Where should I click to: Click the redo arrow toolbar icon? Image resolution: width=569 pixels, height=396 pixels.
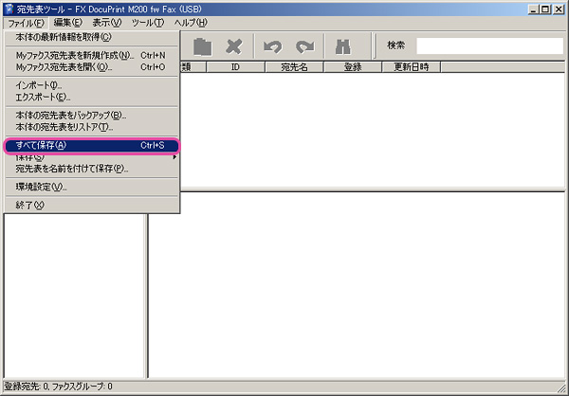pyautogui.click(x=304, y=45)
